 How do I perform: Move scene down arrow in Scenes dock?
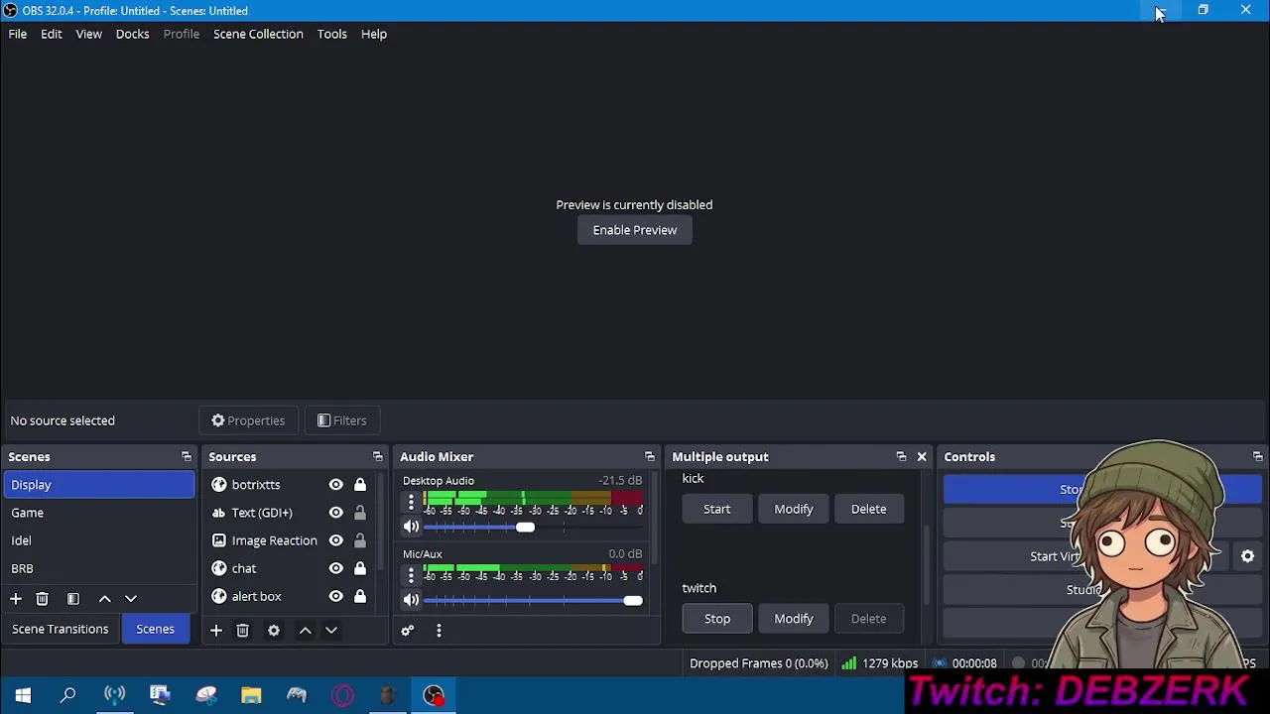tap(131, 599)
